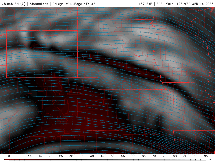Click the '15' value on the color scale

(40, 156)
